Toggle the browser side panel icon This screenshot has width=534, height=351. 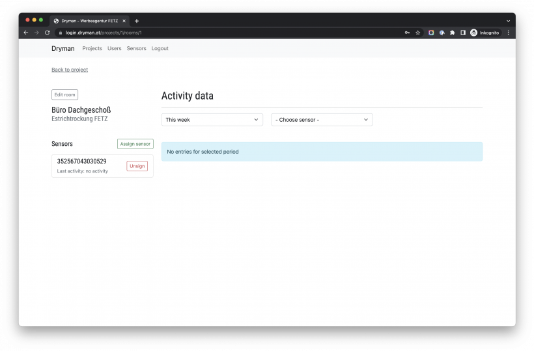coord(463,33)
